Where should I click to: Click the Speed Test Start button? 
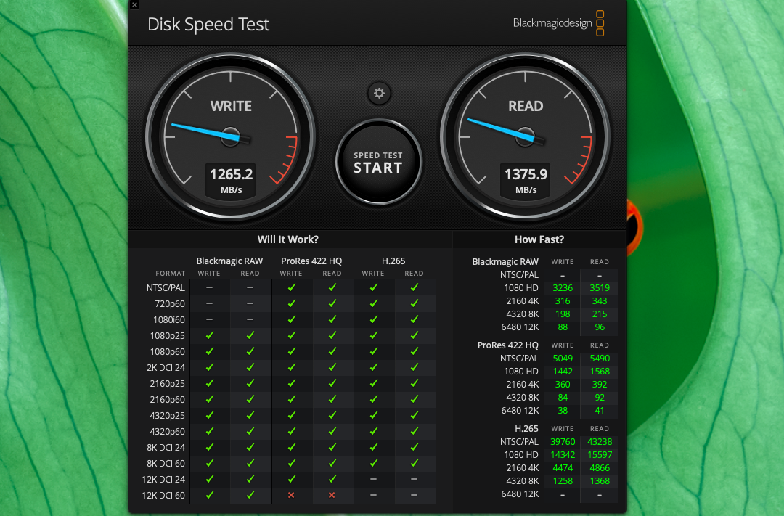(378, 162)
